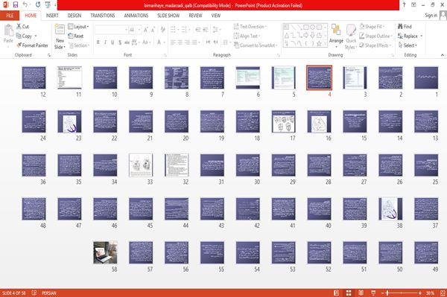Viewport: 447px width, 297px height.
Task: Expand the Shape Fill dropdown
Action: (x=372, y=27)
